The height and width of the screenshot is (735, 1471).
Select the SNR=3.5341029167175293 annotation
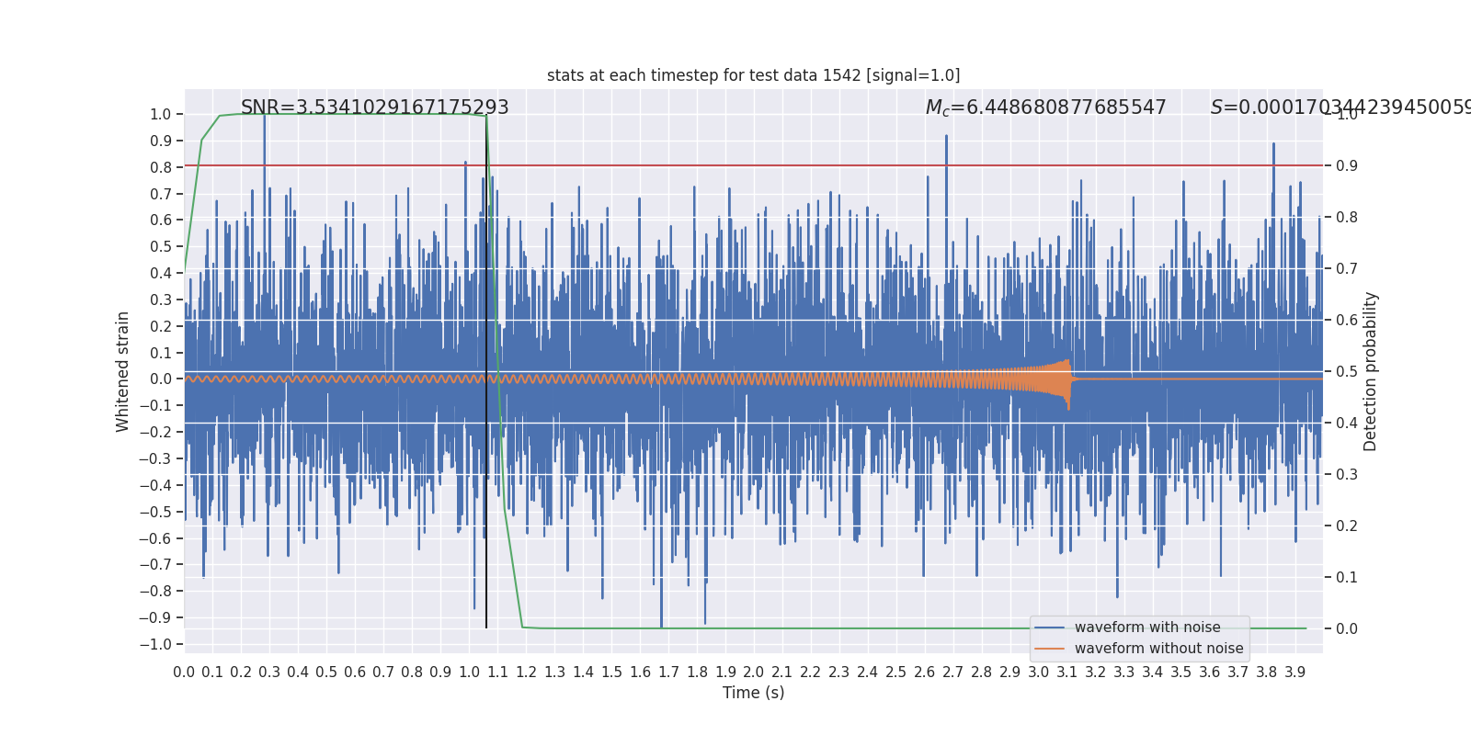tap(374, 107)
